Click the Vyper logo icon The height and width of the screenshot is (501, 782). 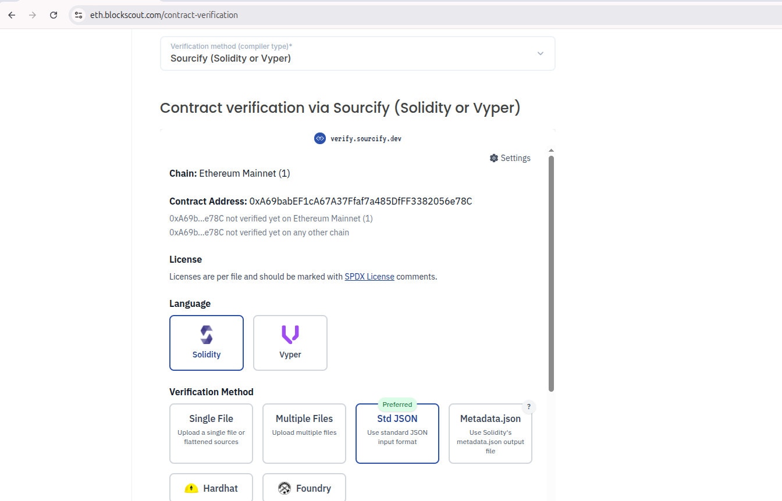290,334
